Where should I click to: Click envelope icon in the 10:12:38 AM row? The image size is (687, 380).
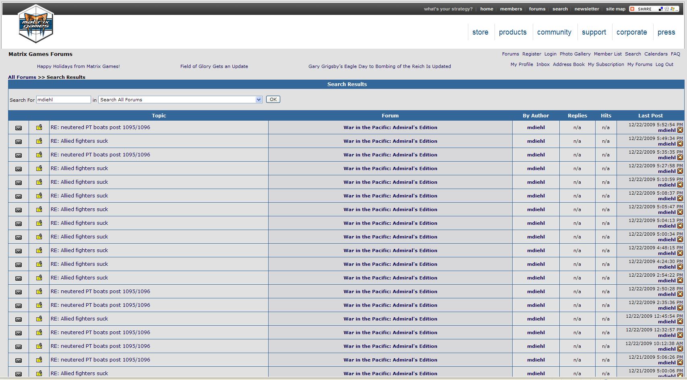pos(19,347)
